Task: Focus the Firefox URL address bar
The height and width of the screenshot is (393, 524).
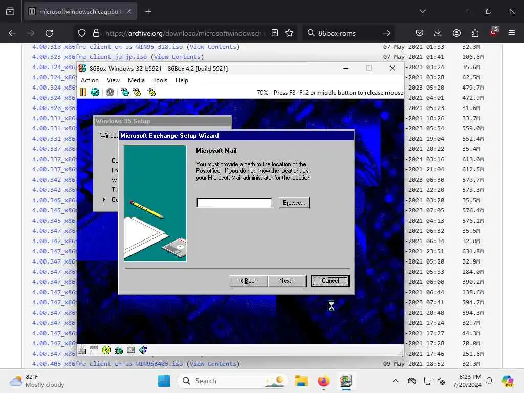Action: click(x=185, y=33)
